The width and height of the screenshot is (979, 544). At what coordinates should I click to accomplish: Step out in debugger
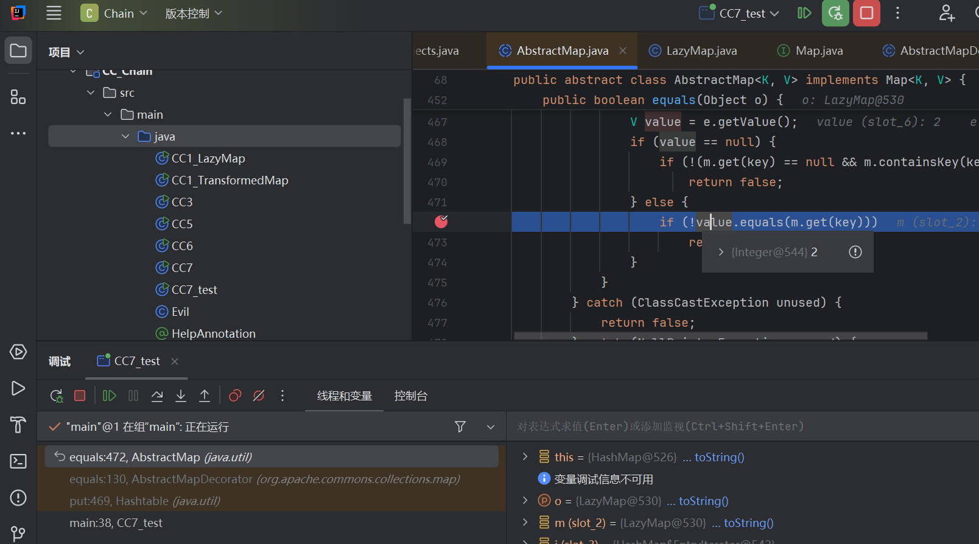click(205, 396)
